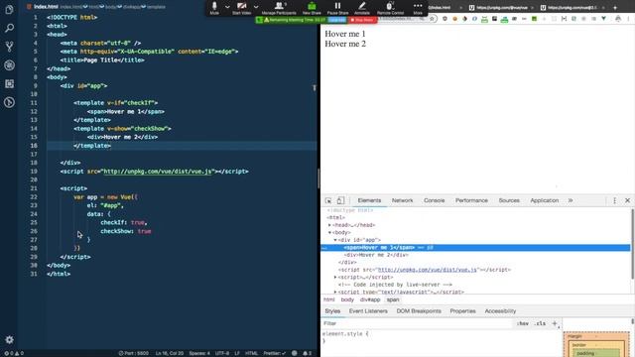This screenshot has height=357, width=635.
Task: Collapse the body node in Elements tree
Action: point(329,233)
